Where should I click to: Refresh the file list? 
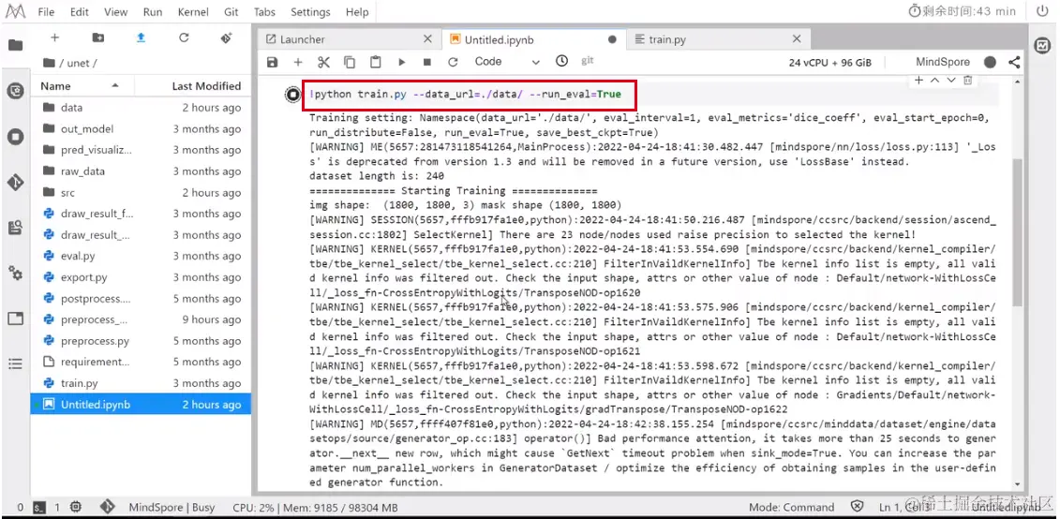184,37
